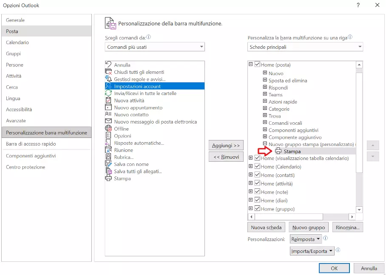Click the Rinomina... button
Screen dimensions: 386x275
[x=348, y=227]
